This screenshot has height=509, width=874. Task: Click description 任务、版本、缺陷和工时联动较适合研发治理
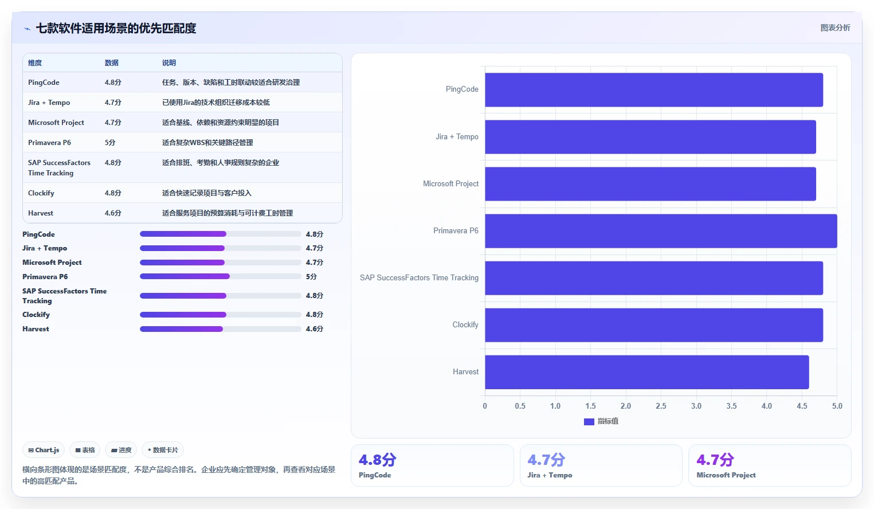230,83
